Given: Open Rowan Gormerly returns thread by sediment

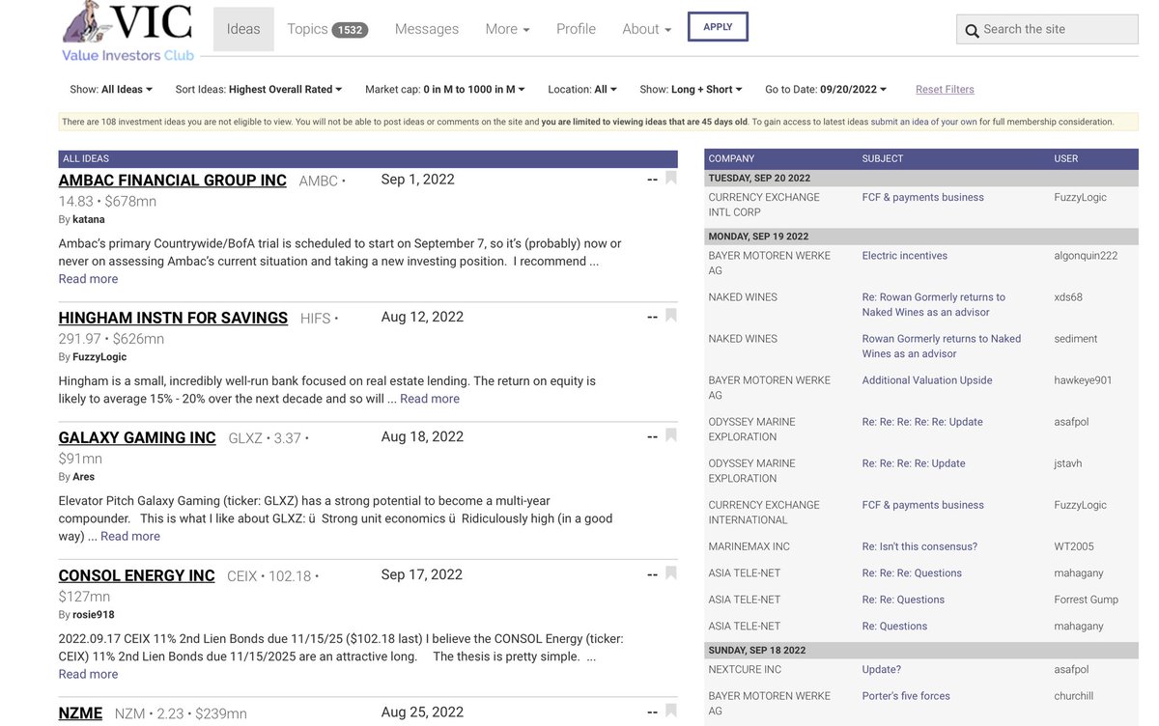Looking at the screenshot, I should pyautogui.click(x=941, y=347).
